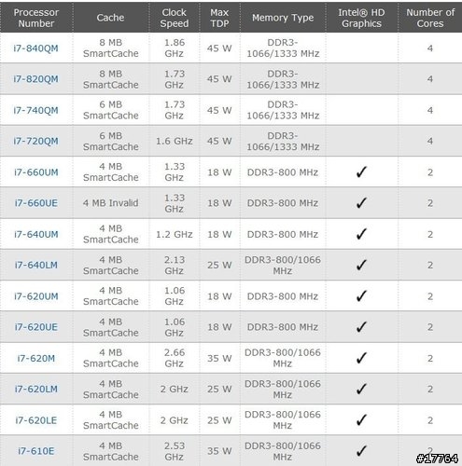
Task: Click the Clock Speed column header
Action: [x=175, y=18]
